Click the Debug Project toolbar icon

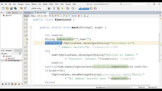[x=68, y=8]
